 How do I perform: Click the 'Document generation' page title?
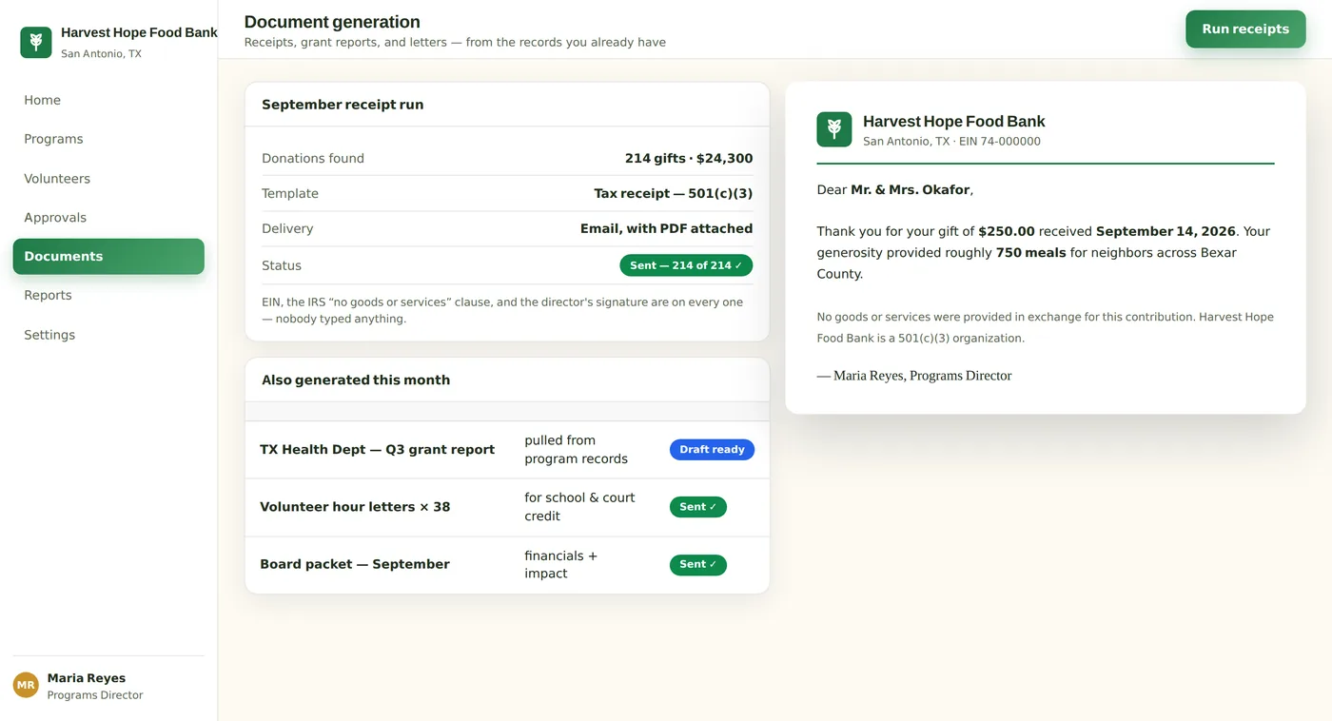[x=332, y=22]
